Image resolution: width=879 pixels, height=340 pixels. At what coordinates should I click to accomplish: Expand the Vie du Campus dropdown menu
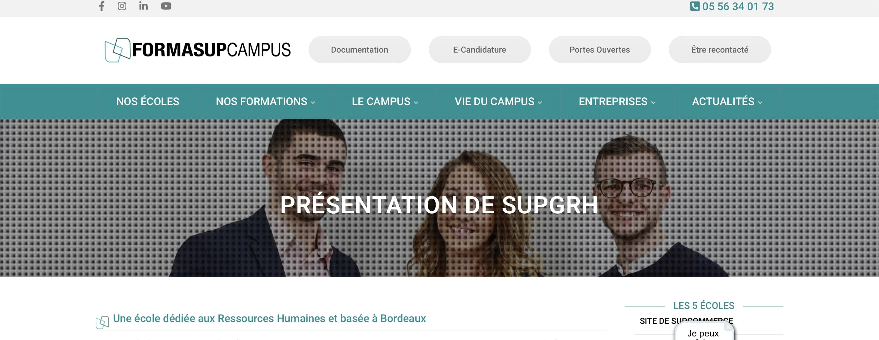498,102
